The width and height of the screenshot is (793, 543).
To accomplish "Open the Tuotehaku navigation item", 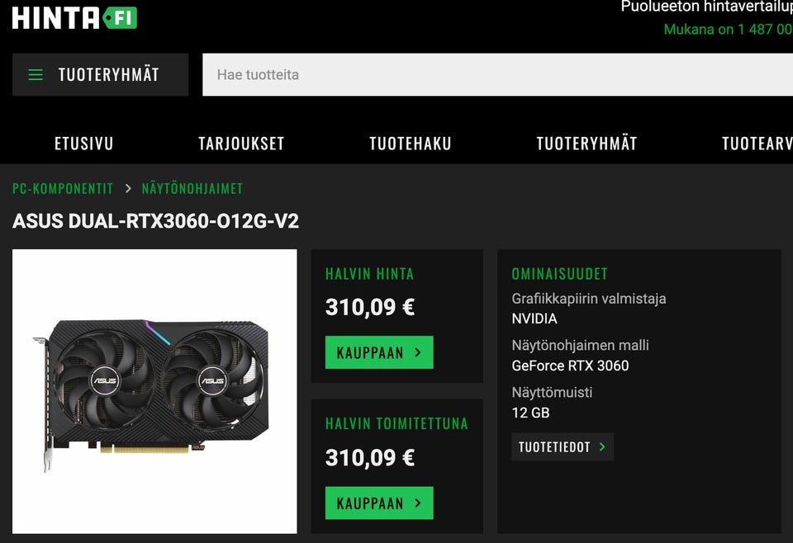I will pyautogui.click(x=411, y=144).
